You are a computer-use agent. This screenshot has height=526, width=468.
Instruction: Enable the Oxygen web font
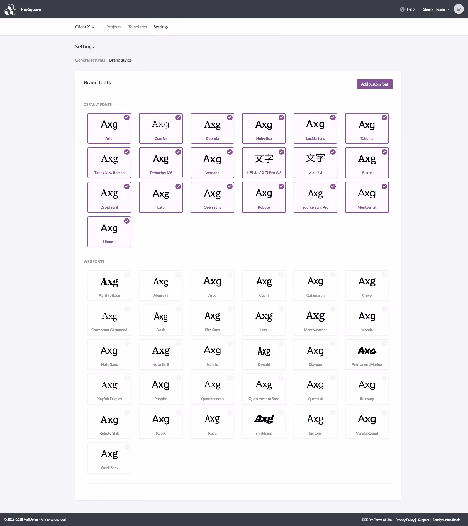click(315, 354)
